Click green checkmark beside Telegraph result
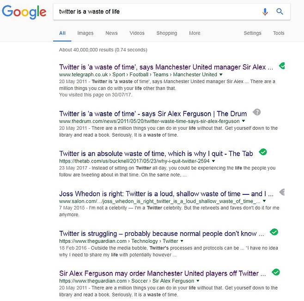 [282, 66]
